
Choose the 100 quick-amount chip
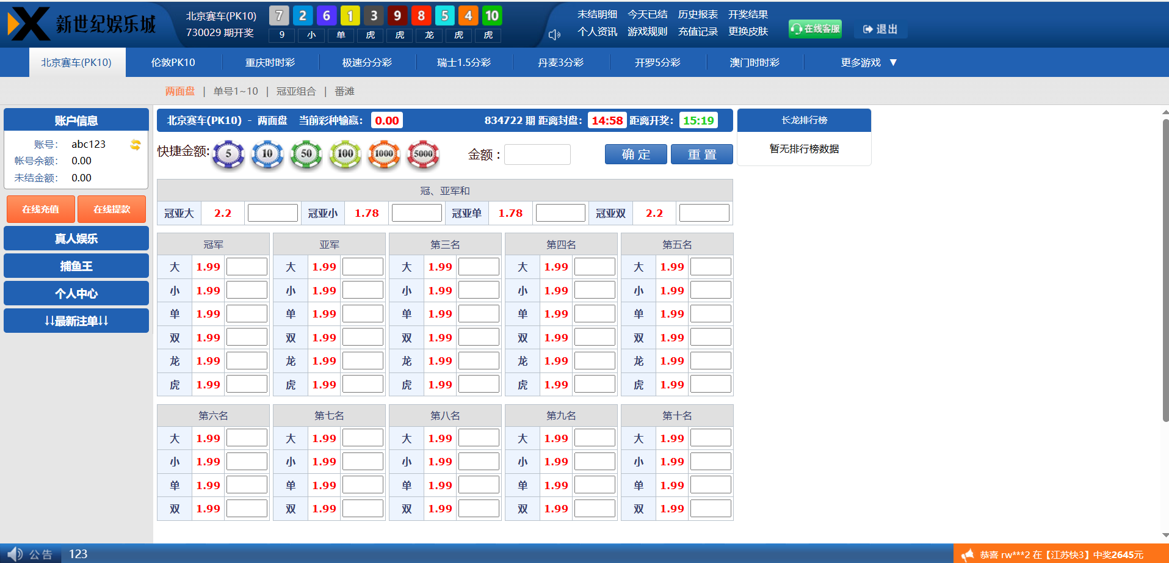click(x=346, y=154)
